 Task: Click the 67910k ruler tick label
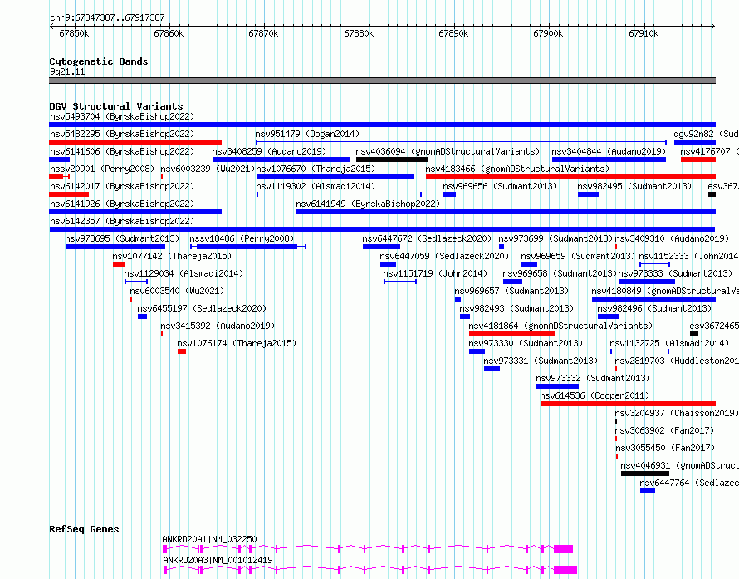tap(644, 33)
